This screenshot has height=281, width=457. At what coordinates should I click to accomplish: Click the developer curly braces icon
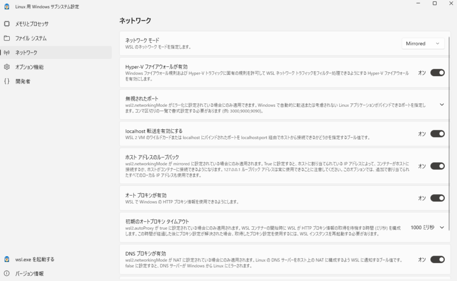point(6,81)
